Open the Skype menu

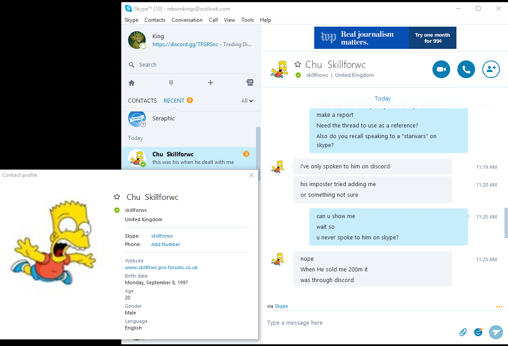tap(131, 20)
